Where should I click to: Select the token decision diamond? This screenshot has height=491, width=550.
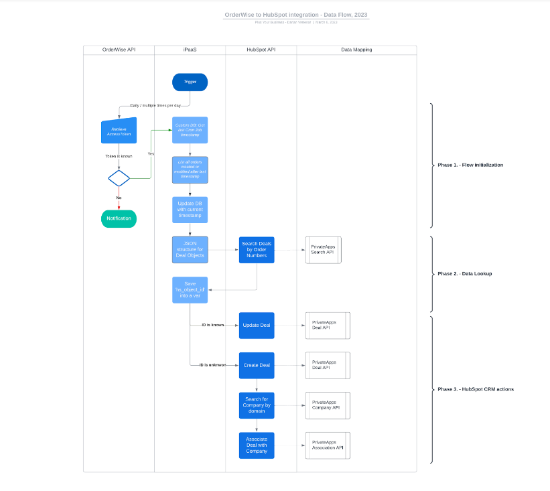[x=119, y=178]
